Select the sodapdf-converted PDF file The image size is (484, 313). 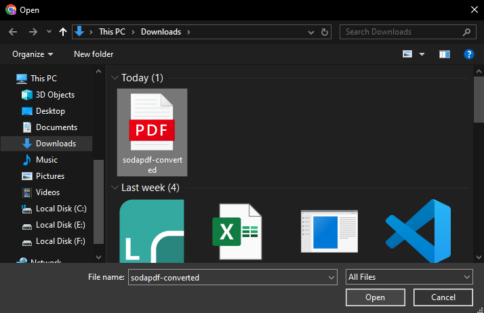(x=152, y=133)
